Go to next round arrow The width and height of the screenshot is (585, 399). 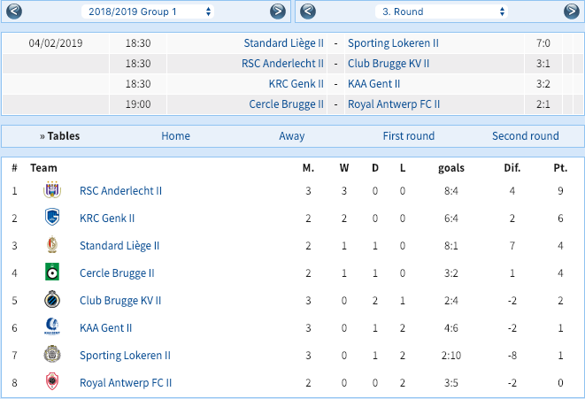572,12
